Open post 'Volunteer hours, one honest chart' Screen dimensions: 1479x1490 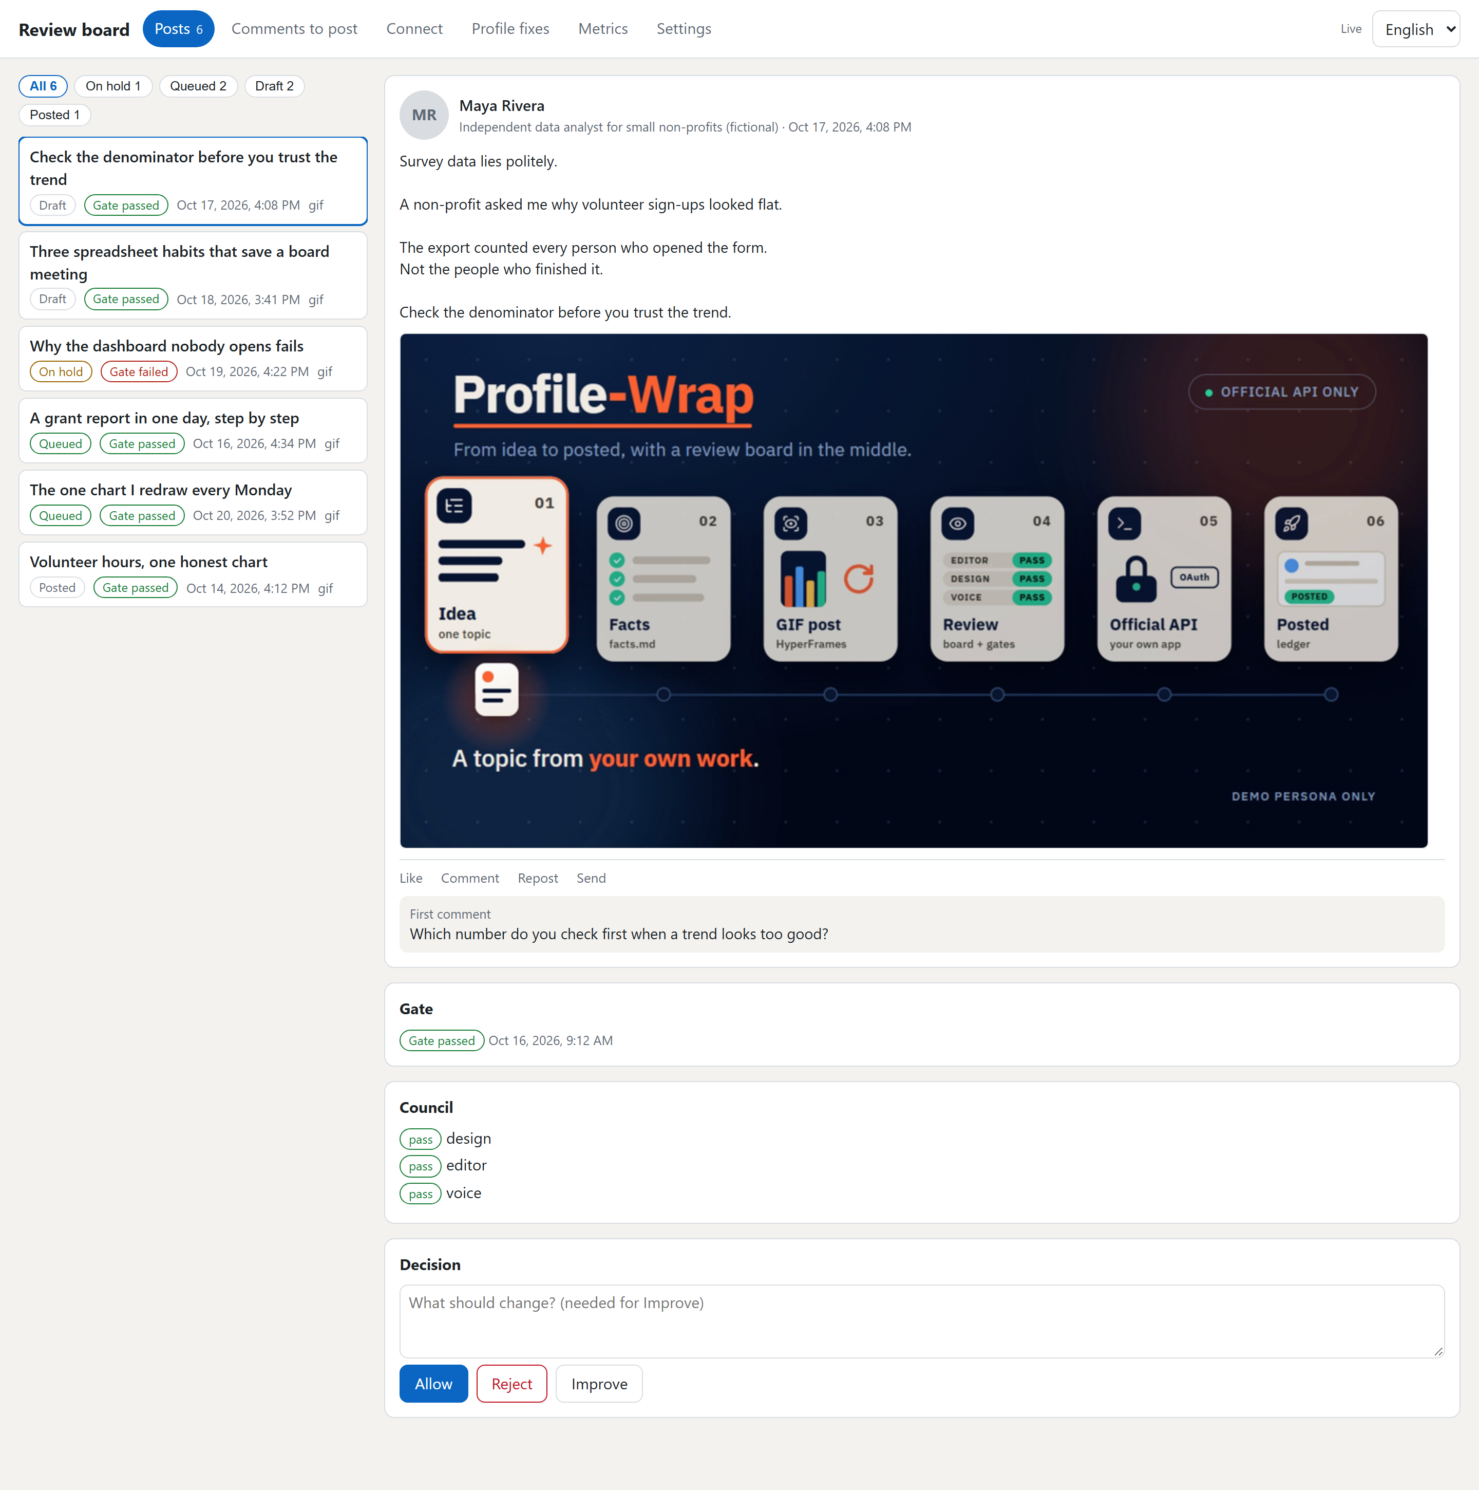pyautogui.click(x=193, y=574)
